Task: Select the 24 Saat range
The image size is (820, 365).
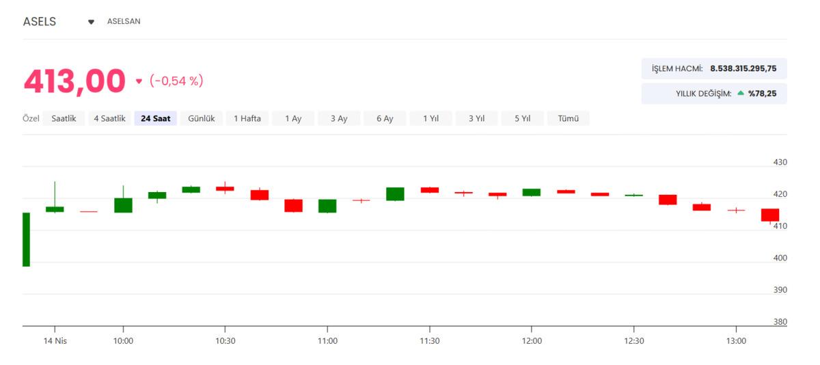Action: (x=155, y=118)
